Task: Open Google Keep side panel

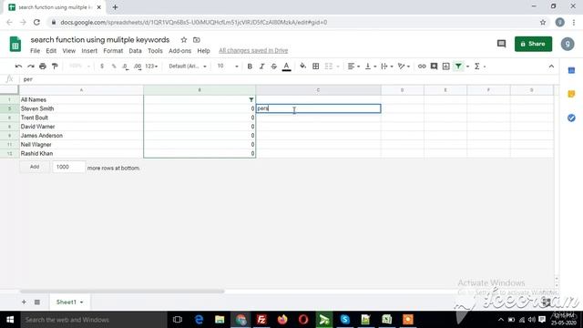Action: [571, 94]
